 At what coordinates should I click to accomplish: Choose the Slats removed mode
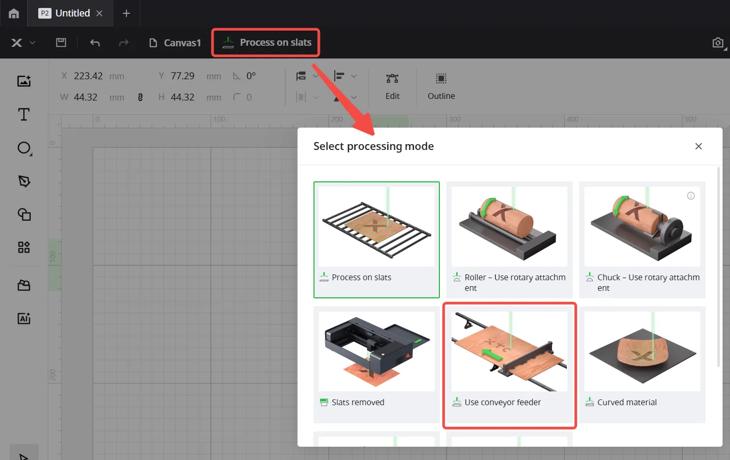[377, 365]
